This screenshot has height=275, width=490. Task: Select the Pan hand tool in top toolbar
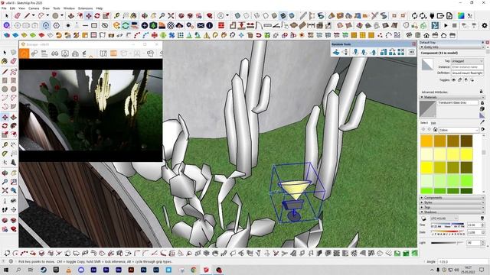(153, 15)
